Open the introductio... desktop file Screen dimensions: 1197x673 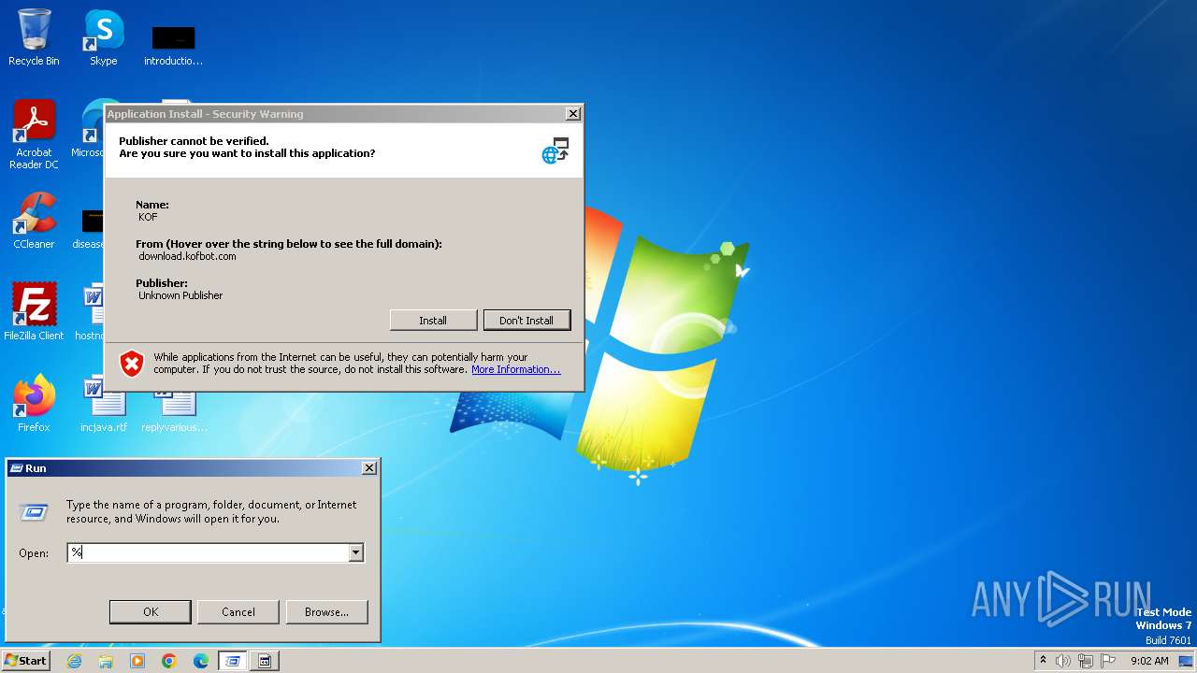tap(173, 45)
